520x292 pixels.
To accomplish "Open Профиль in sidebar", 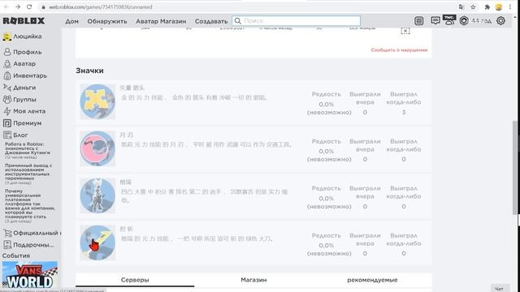I will click(x=23, y=52).
